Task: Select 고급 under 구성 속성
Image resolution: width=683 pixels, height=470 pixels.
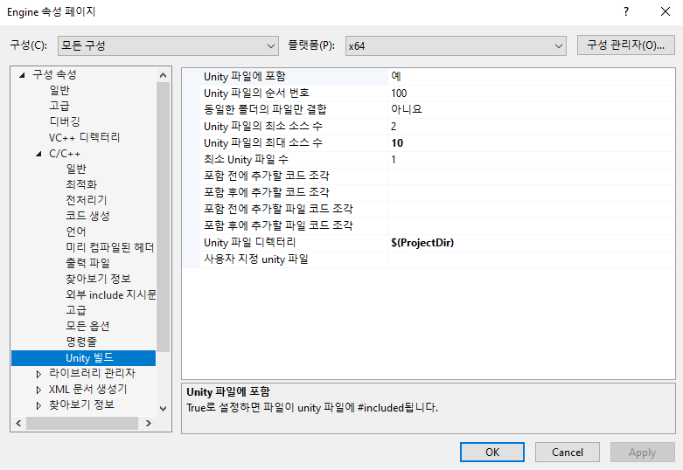Action: coord(59,106)
